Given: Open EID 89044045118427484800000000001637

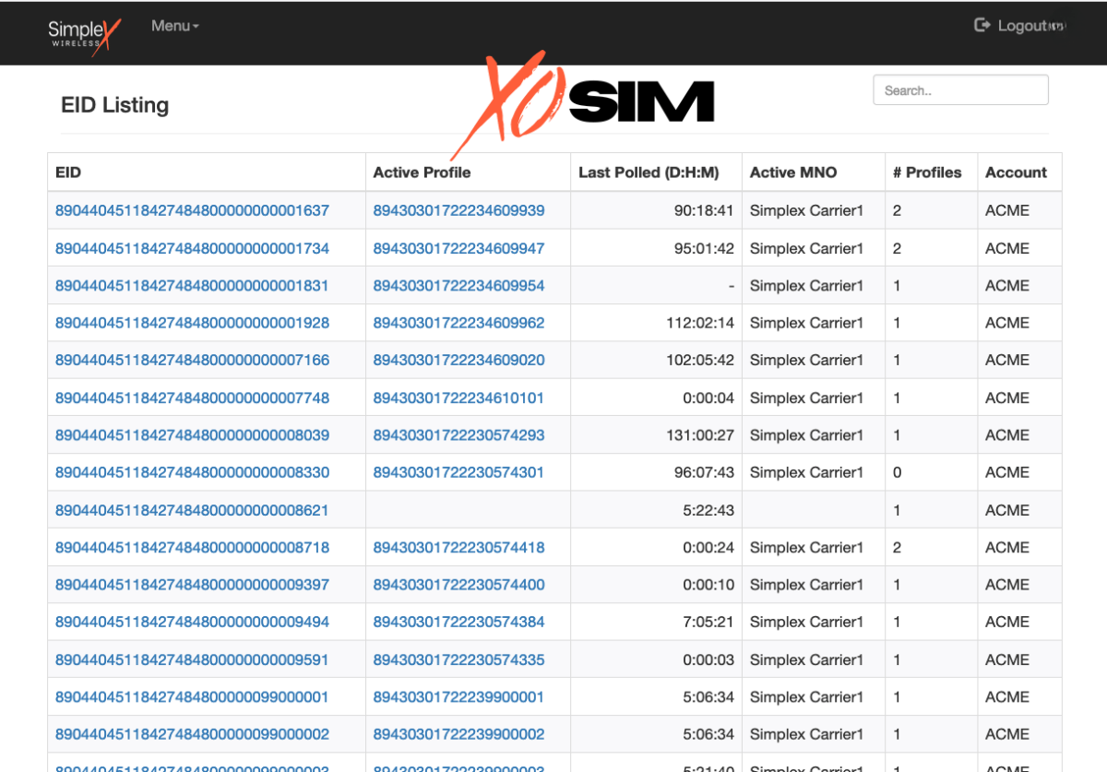Looking at the screenshot, I should pyautogui.click(x=193, y=210).
